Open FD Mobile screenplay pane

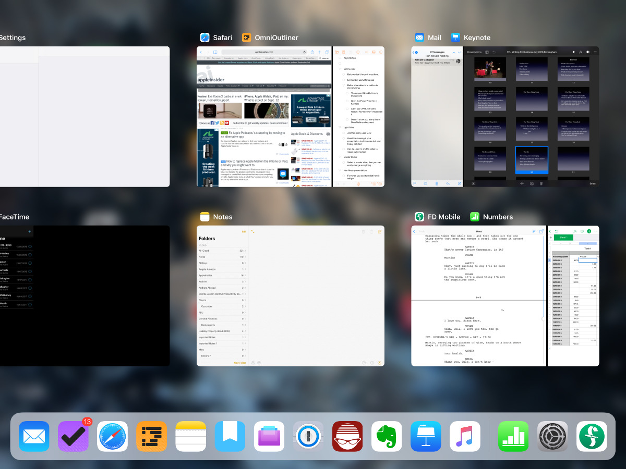coord(478,296)
